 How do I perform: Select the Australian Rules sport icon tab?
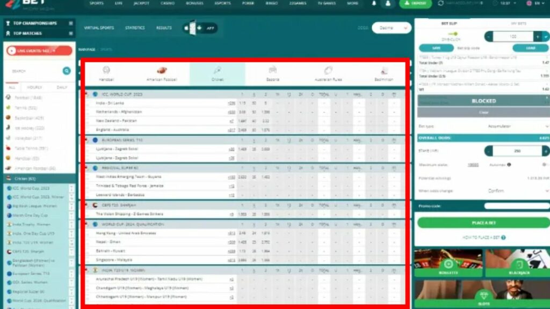tap(328, 74)
